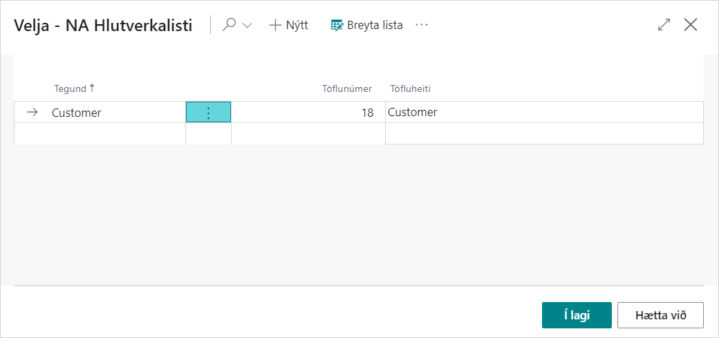This screenshot has width=719, height=338.
Task: Open the toolbar more options ellipsis
Action: click(422, 25)
